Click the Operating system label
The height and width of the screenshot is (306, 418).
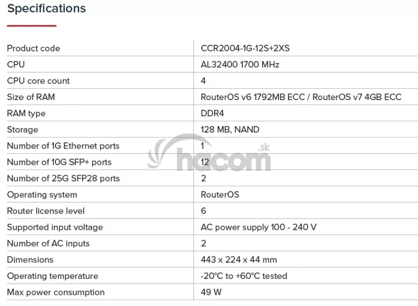tap(42, 194)
